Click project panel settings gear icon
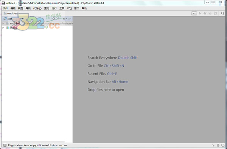 [x=64, y=18]
